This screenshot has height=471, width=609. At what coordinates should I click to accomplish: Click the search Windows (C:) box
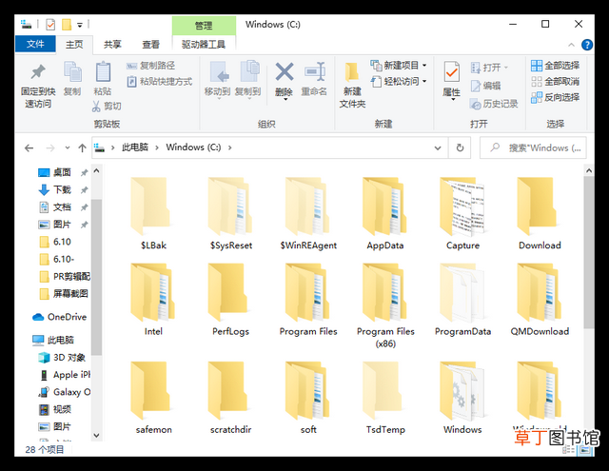coord(533,147)
